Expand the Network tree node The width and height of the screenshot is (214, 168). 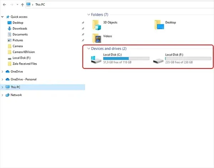coord(3,95)
